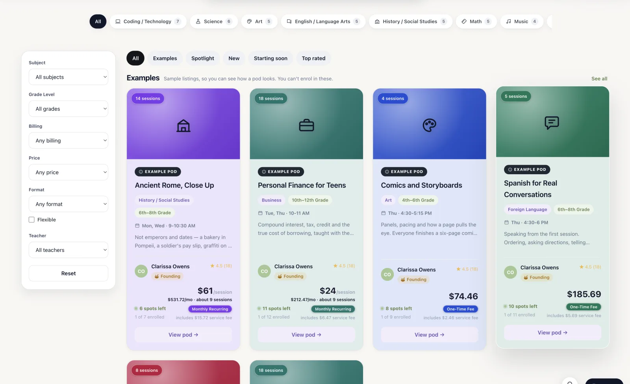630x384 pixels.
Task: Click the CO avatar on Personal Finance card
Action: (x=264, y=271)
